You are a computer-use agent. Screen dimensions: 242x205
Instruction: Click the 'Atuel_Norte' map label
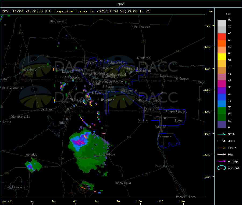(128, 91)
